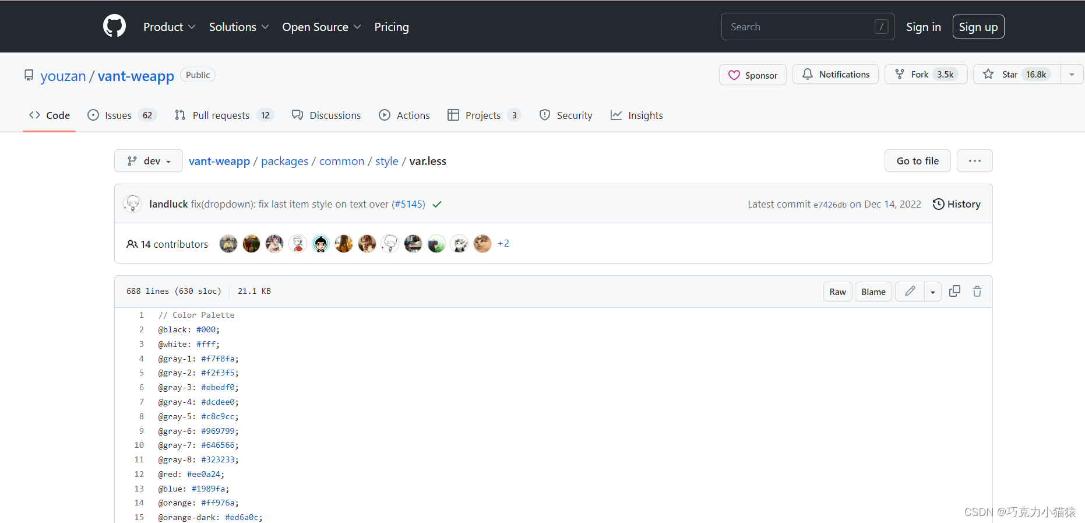Viewport: 1085px width, 523px height.
Task: Click the #1989fa blue color value
Action: point(208,489)
